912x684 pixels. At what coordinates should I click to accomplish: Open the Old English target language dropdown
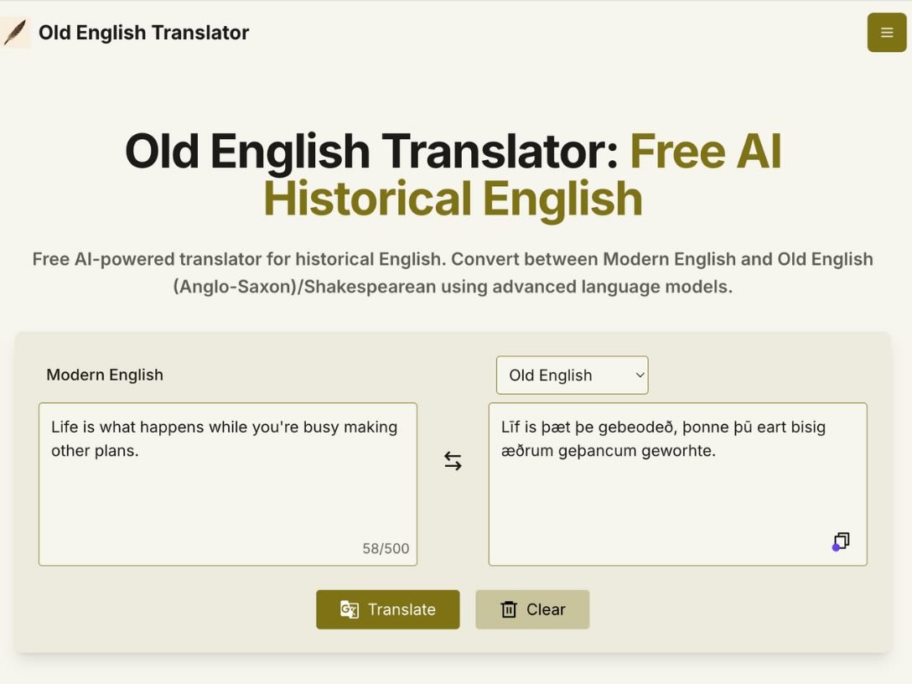point(572,376)
